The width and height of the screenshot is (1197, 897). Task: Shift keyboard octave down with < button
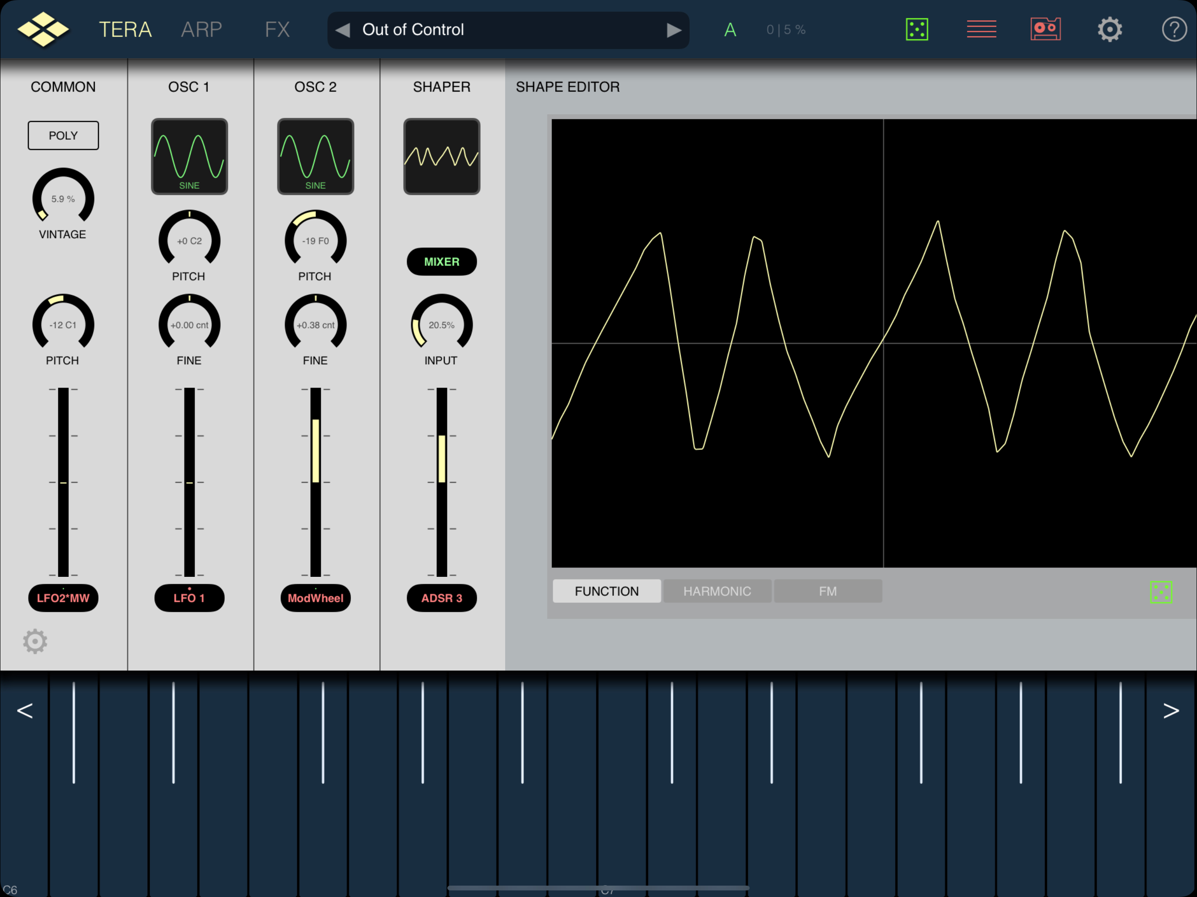[x=25, y=710]
